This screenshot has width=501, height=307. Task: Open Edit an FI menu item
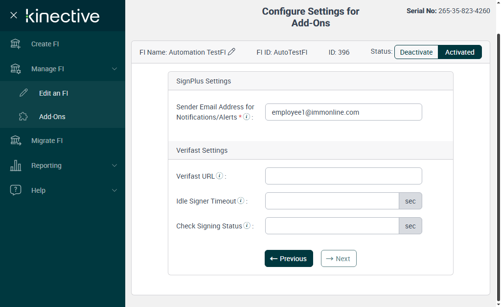(x=53, y=93)
